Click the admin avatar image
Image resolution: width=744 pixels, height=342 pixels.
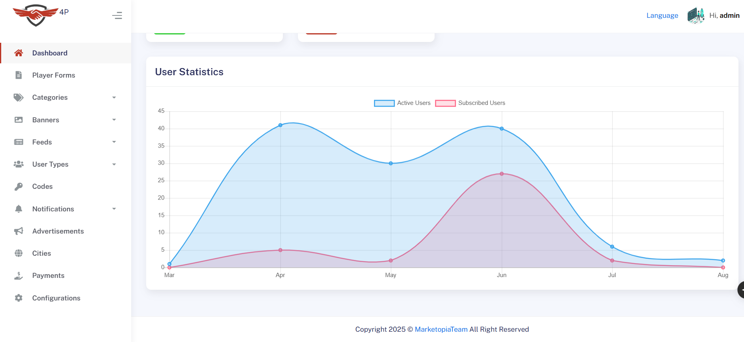696,15
